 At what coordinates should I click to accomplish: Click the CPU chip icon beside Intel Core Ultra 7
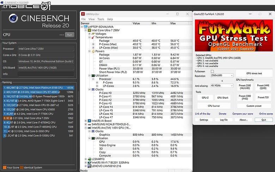(89, 30)
